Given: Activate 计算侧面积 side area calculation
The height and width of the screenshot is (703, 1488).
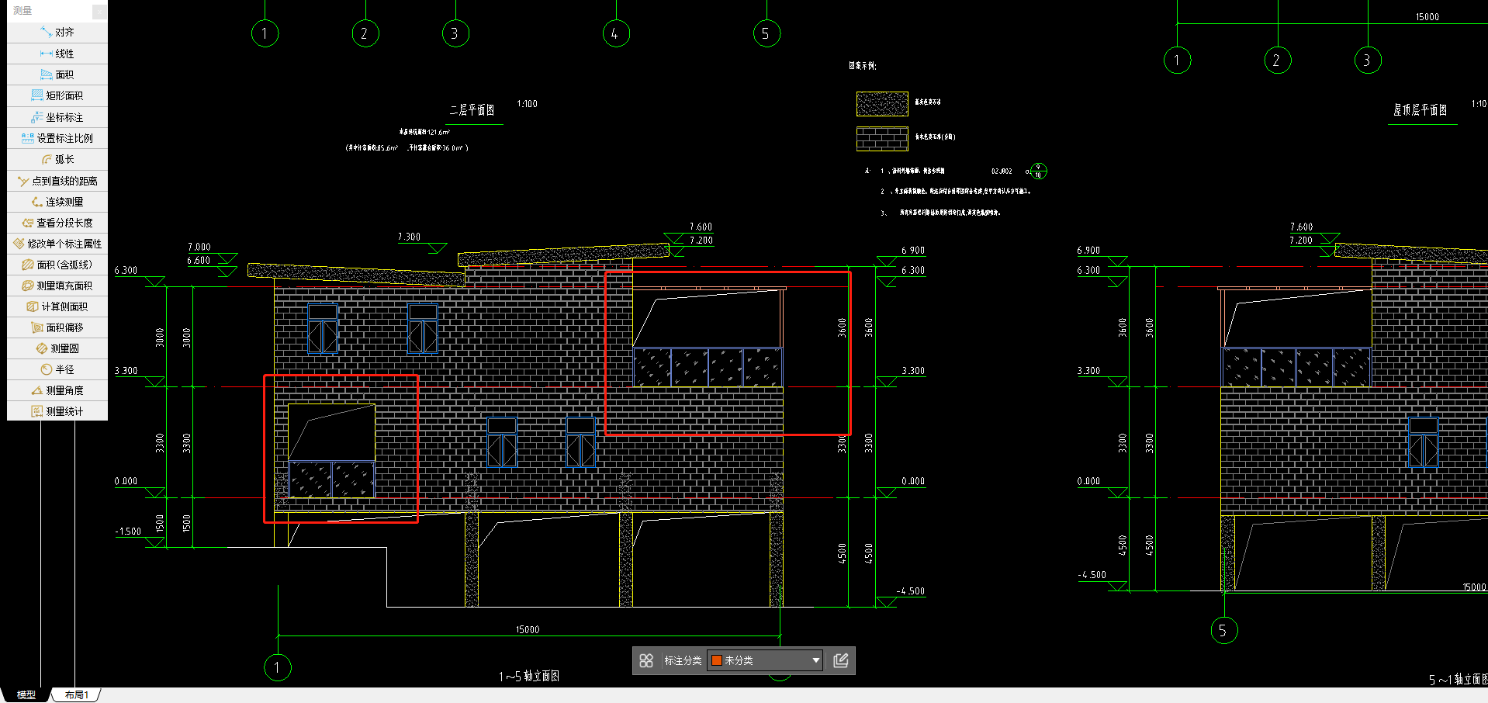Looking at the screenshot, I should pos(57,306).
